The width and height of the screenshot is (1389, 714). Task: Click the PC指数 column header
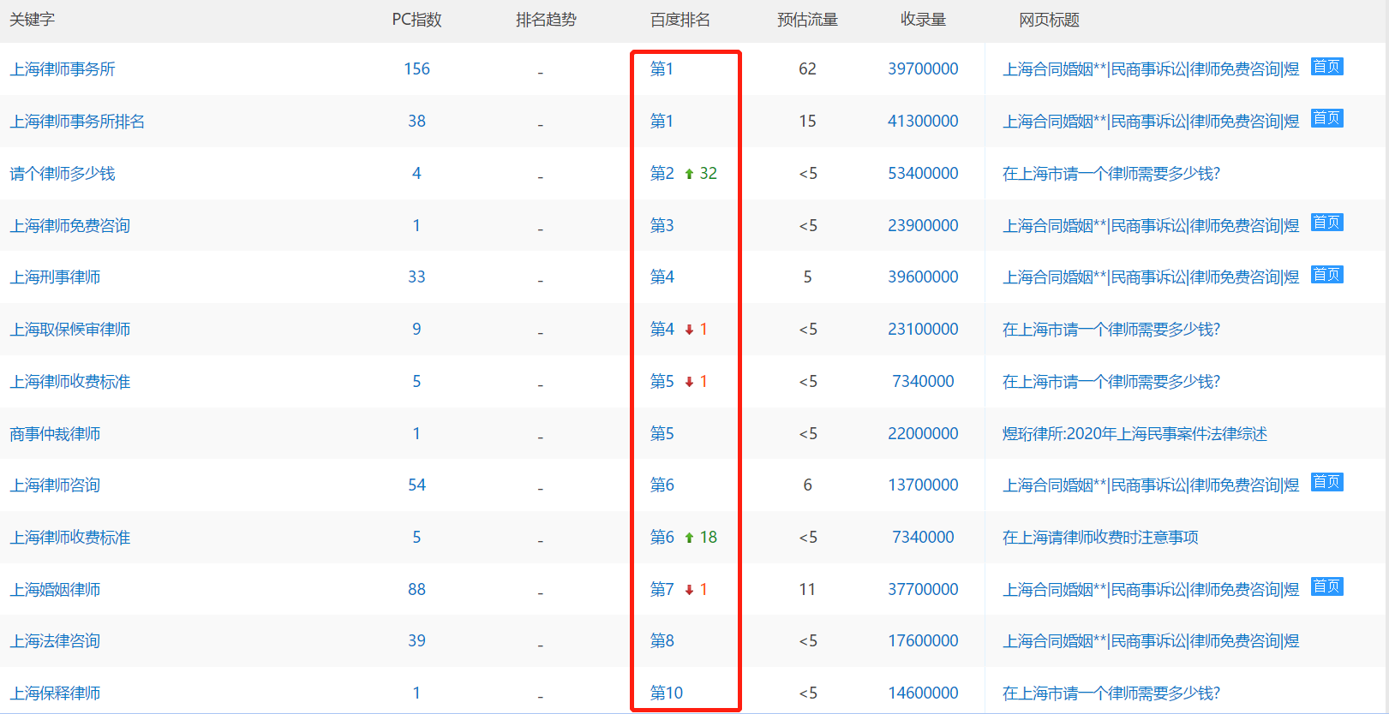click(416, 20)
